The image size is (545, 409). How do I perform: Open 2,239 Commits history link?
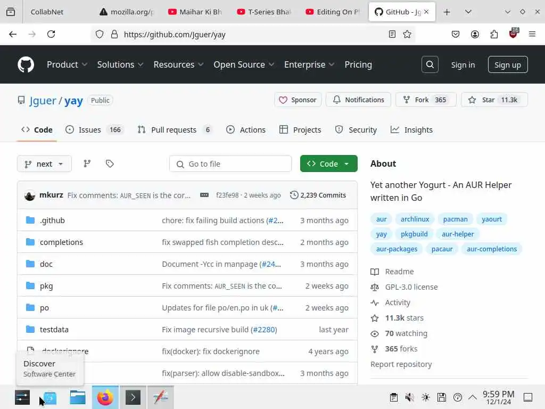tap(318, 195)
